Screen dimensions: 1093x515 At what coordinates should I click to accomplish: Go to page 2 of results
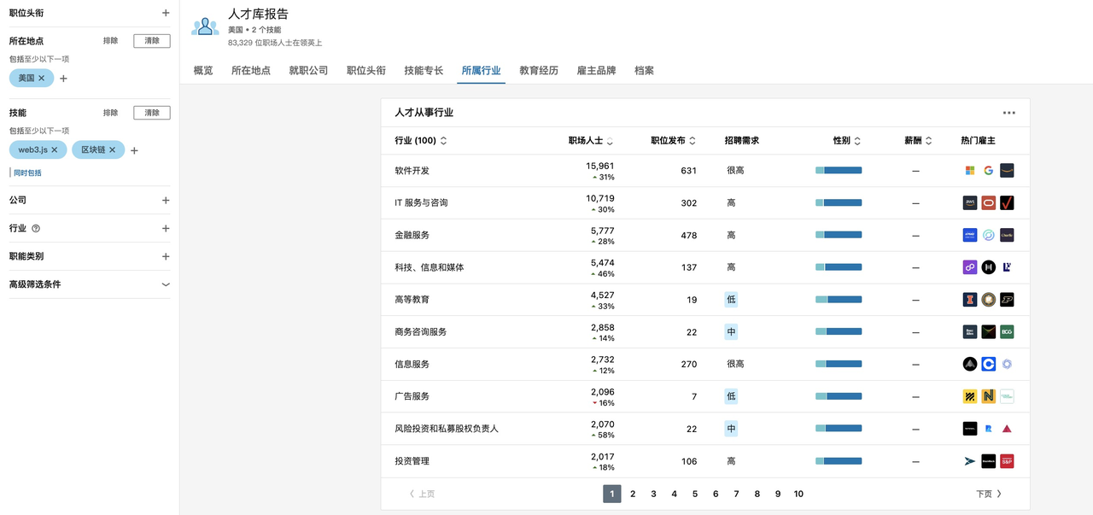tap(633, 494)
